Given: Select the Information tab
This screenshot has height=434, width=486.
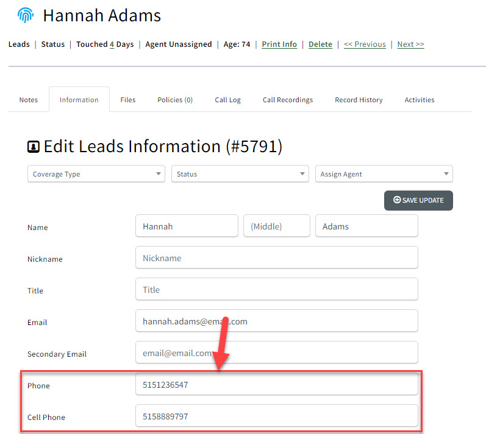Looking at the screenshot, I should [79, 100].
